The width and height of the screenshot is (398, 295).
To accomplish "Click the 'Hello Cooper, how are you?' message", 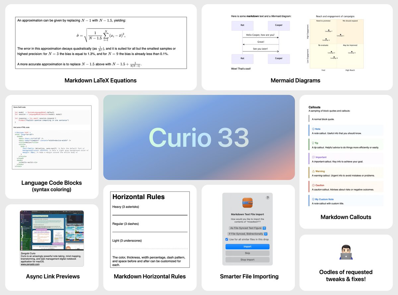I will tap(260, 35).
